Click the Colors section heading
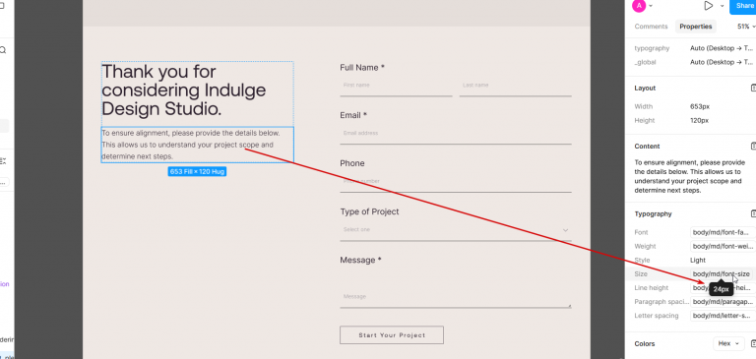 [645, 343]
